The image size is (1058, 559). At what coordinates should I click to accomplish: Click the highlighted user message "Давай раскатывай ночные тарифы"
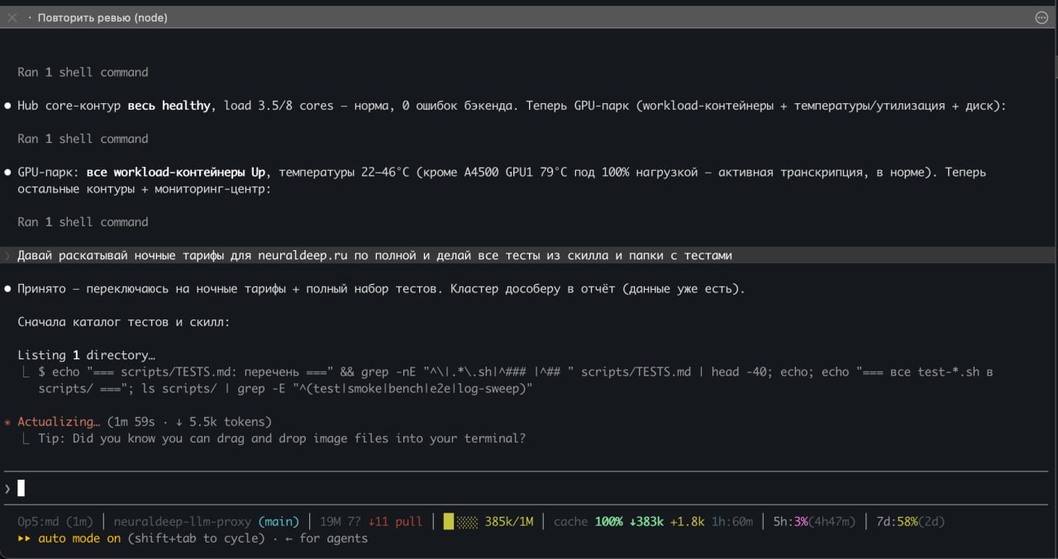tap(529, 255)
